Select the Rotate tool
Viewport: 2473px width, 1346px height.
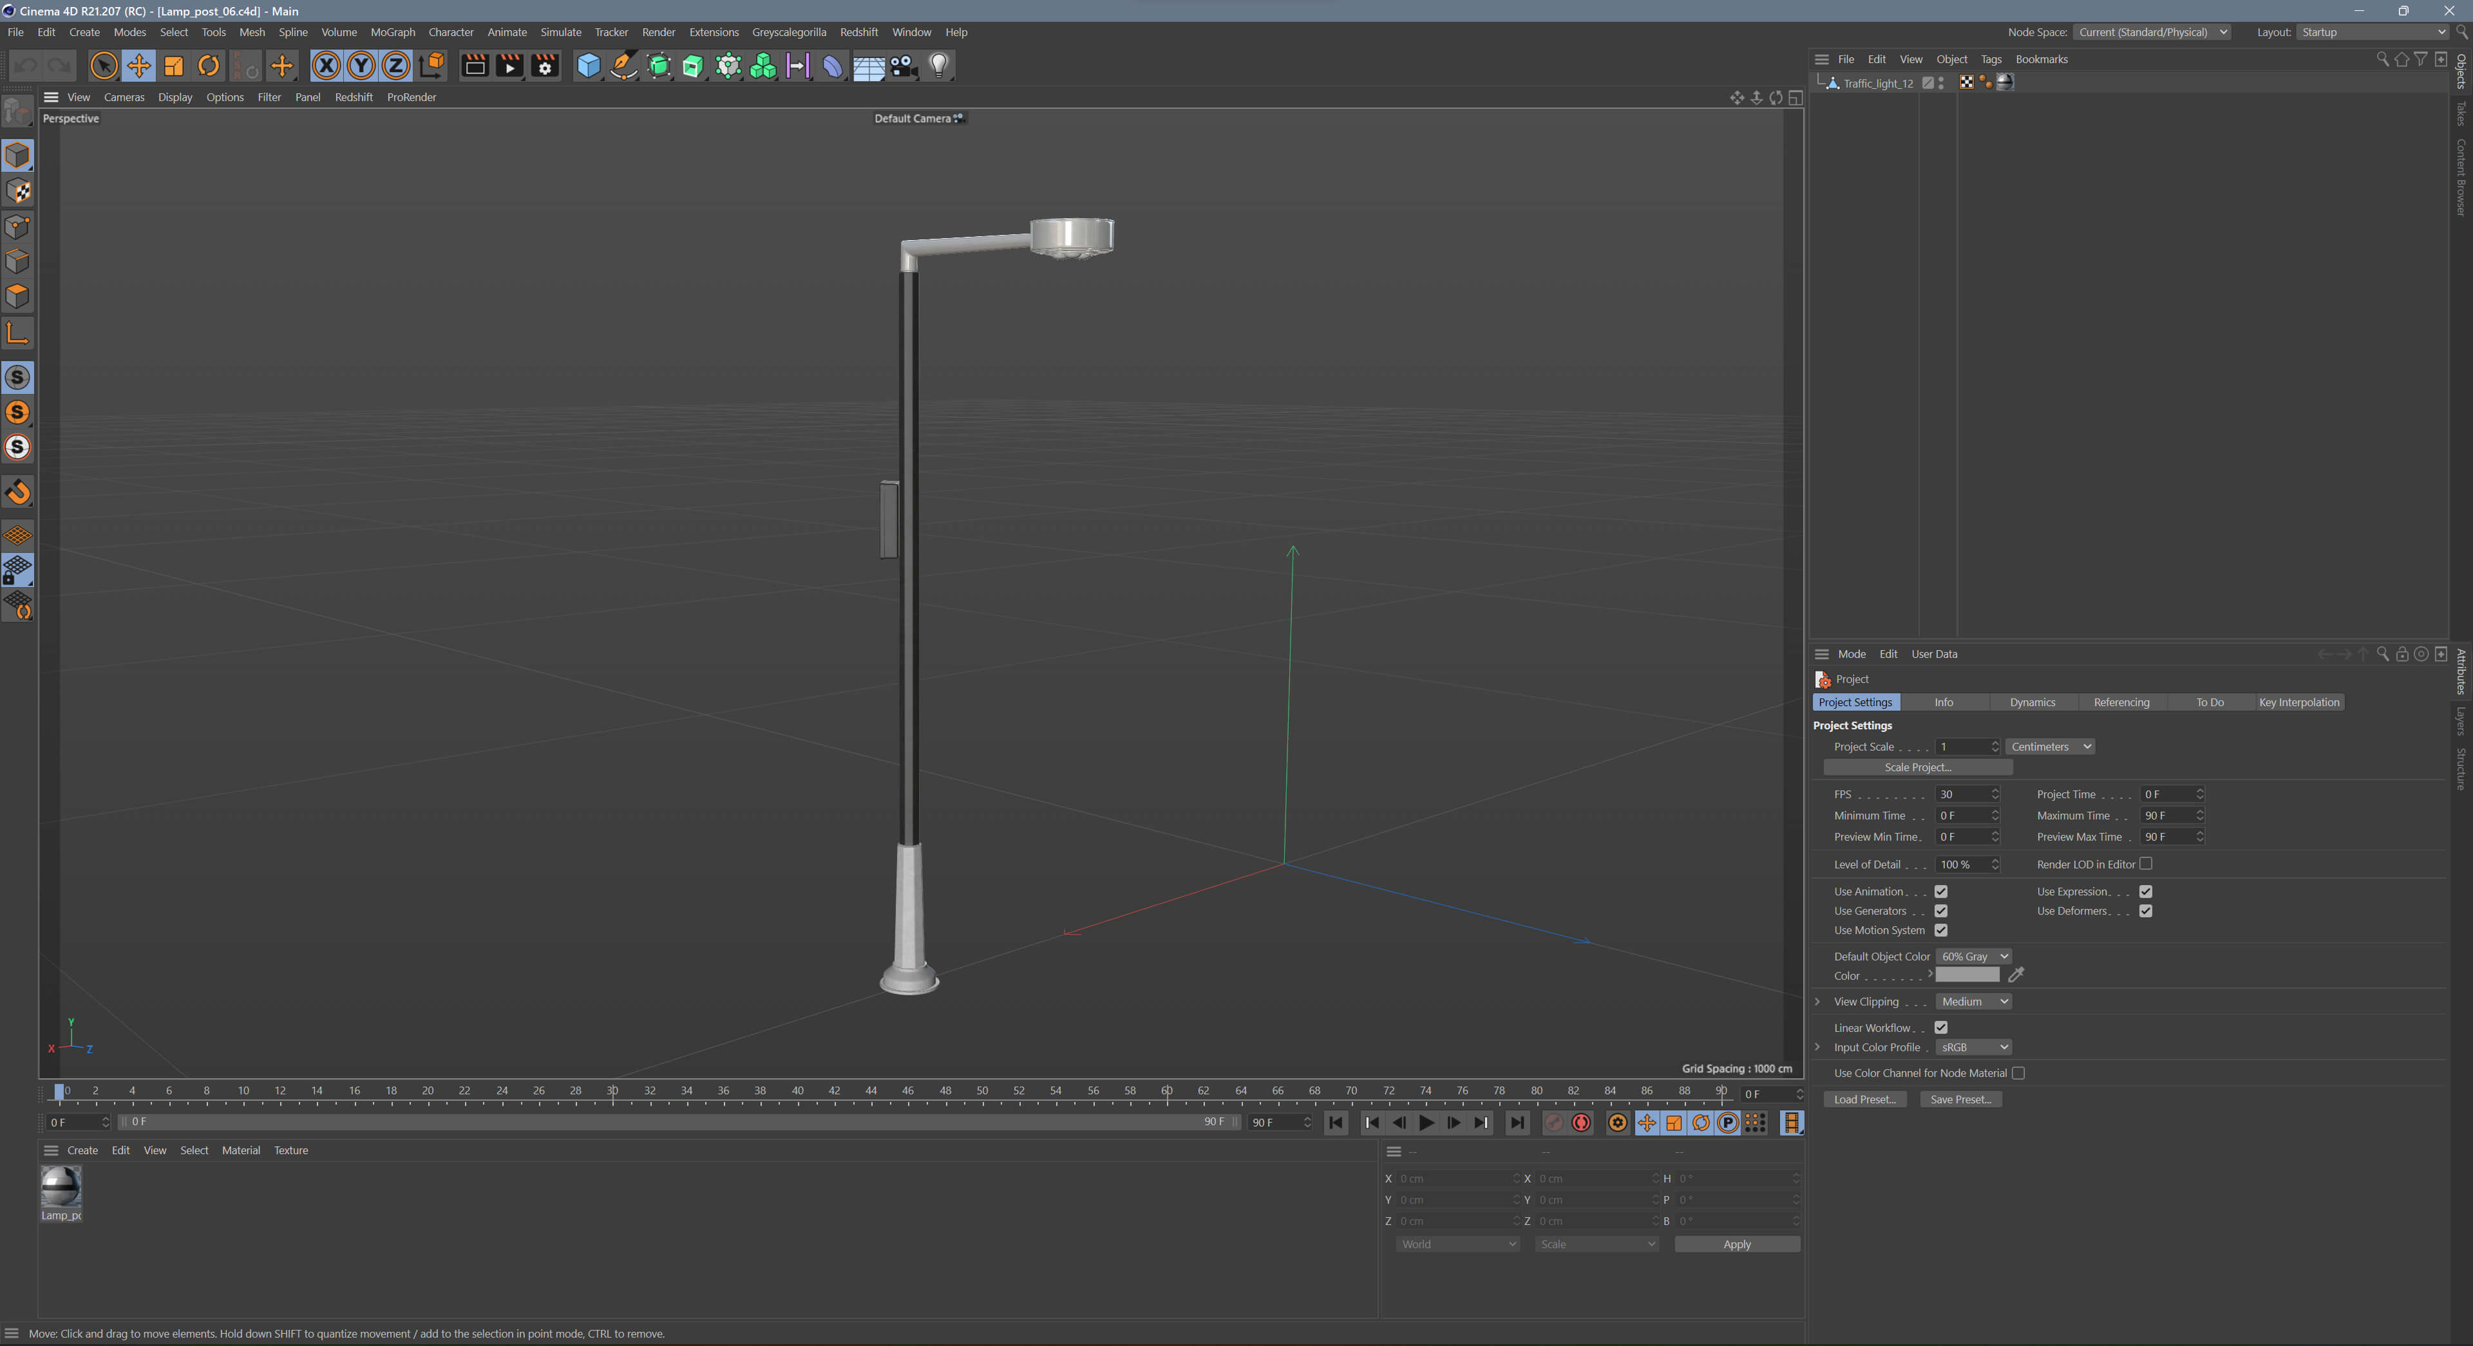[x=208, y=66]
